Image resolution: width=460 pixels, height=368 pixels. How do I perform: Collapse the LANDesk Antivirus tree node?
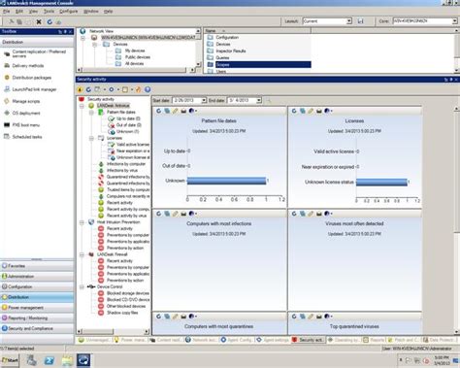(82, 106)
